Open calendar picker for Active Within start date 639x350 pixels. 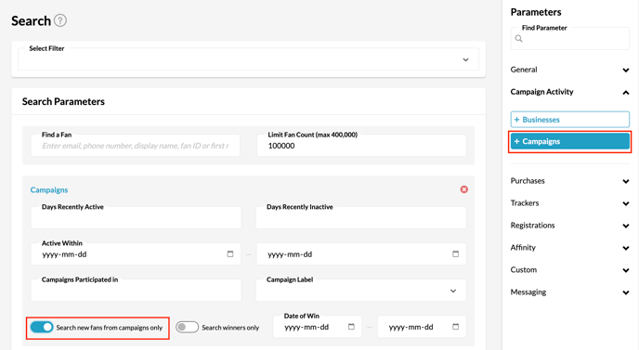[x=230, y=253]
